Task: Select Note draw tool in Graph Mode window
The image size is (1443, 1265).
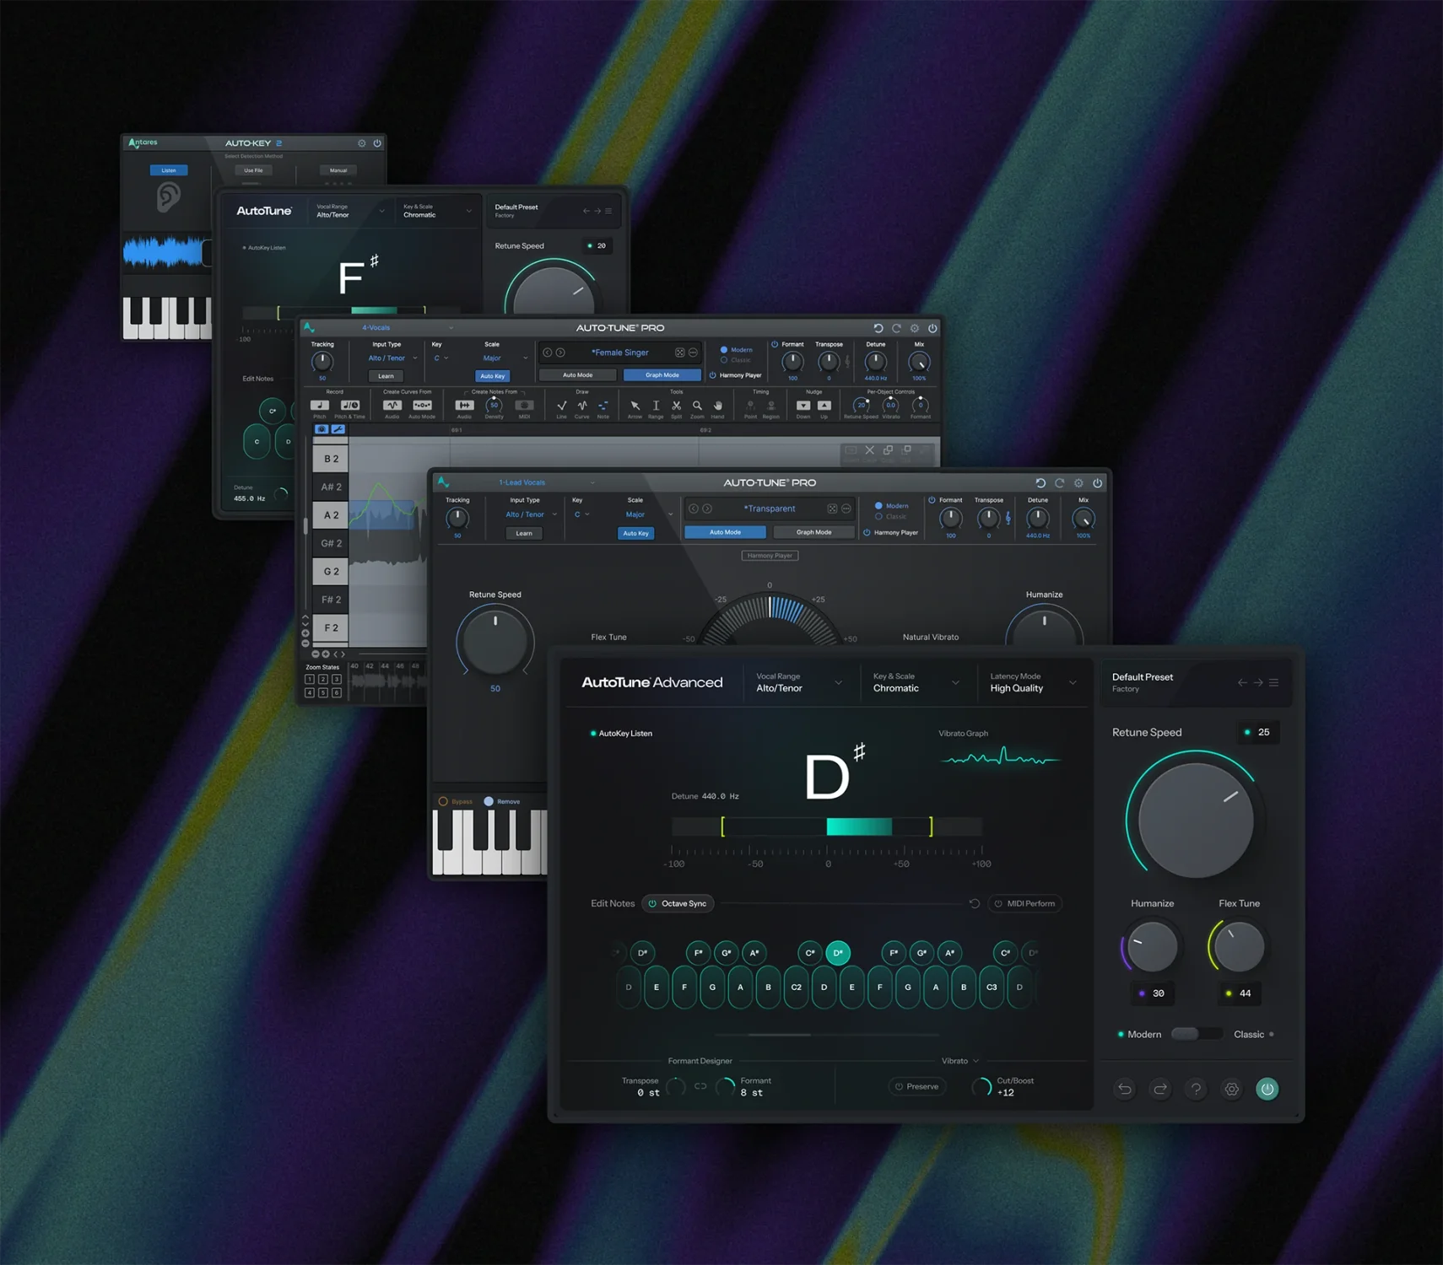Action: [x=603, y=406]
